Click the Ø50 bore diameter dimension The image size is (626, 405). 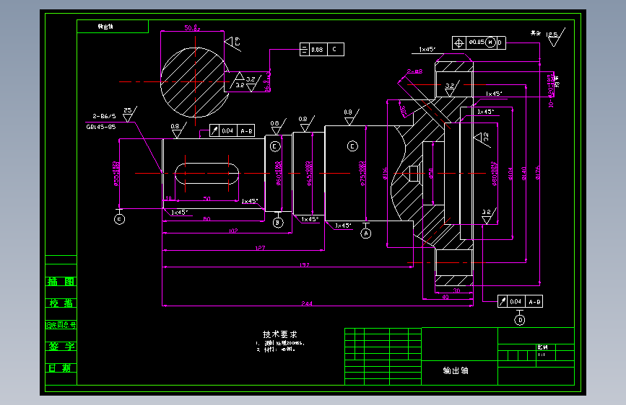[430, 174]
